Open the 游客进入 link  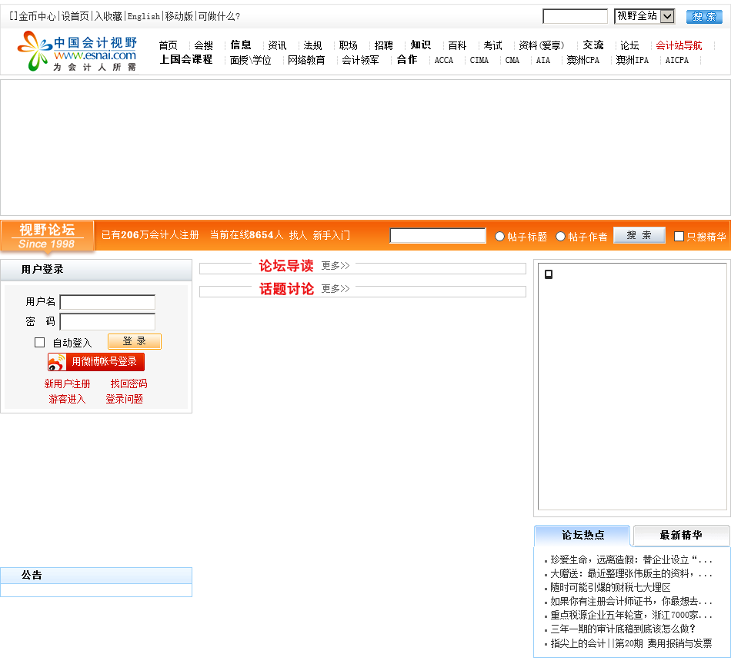[x=67, y=399]
